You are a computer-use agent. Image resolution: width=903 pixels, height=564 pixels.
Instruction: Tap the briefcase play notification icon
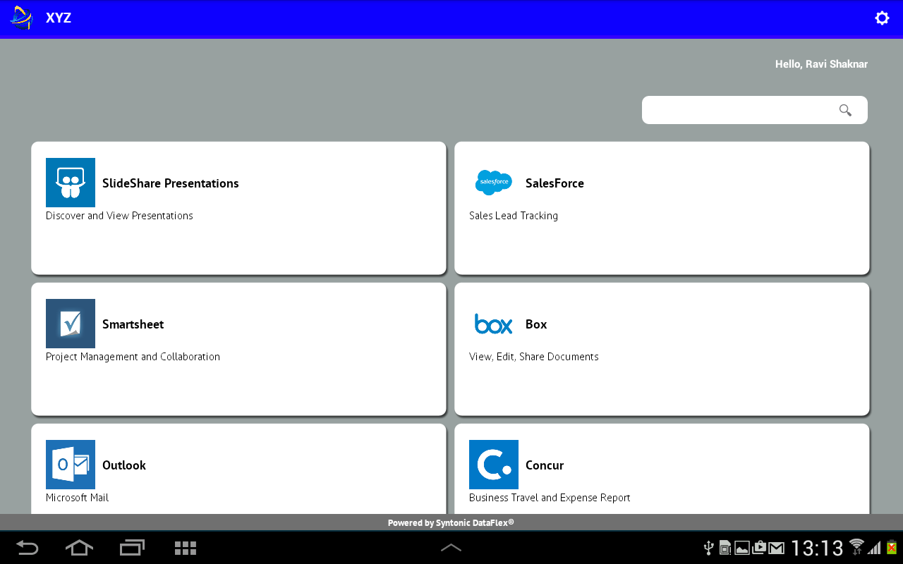click(x=759, y=547)
